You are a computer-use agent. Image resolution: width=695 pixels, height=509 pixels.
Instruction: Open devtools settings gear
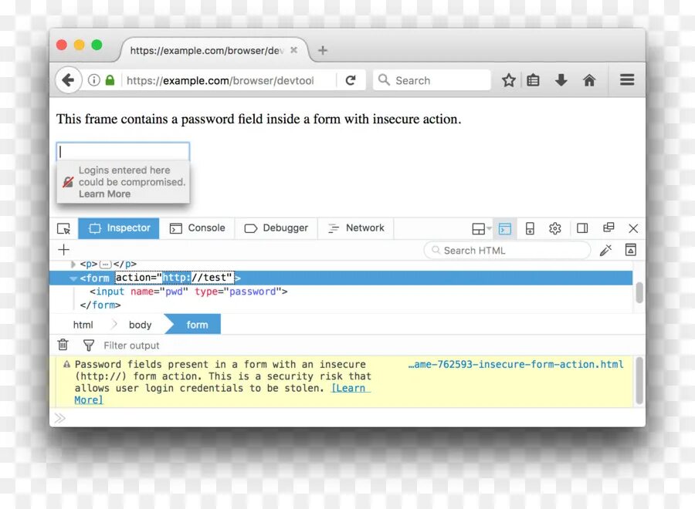point(555,228)
